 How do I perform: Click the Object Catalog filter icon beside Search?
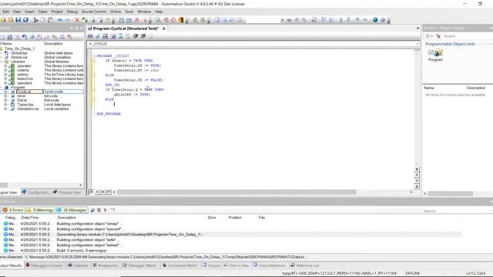pos(438,36)
